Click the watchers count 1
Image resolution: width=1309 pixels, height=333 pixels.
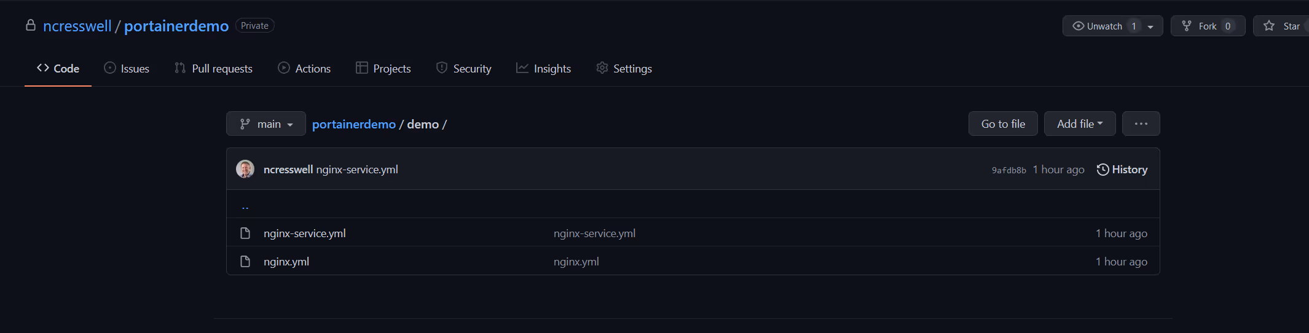[x=1134, y=26]
